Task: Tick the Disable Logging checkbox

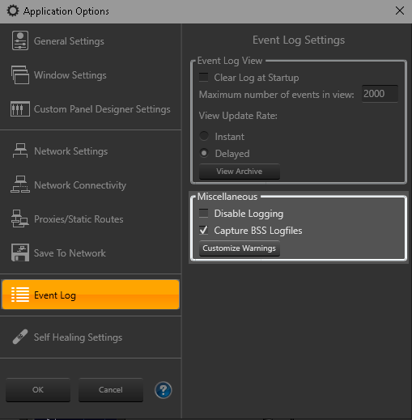Action: [204, 213]
